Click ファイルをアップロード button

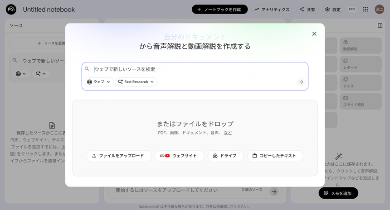click(x=118, y=156)
